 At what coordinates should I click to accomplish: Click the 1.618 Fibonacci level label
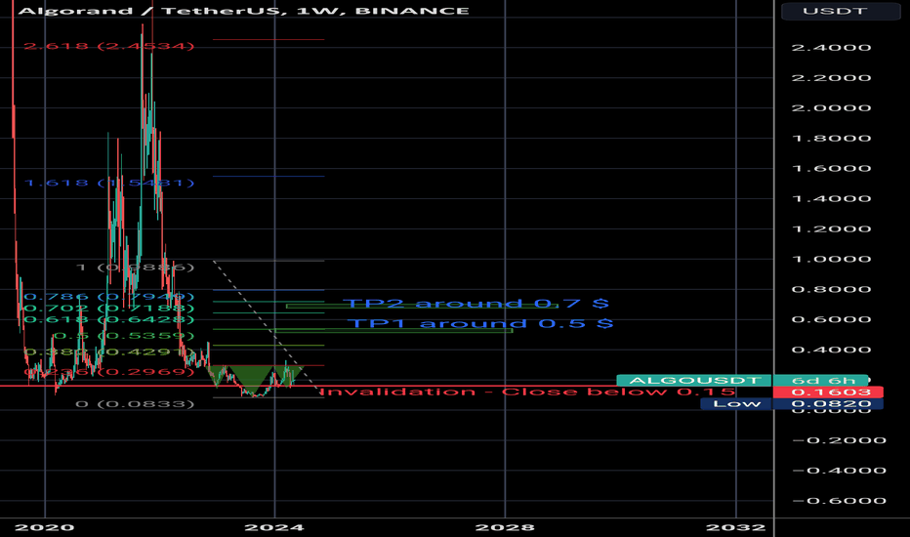[108, 183]
